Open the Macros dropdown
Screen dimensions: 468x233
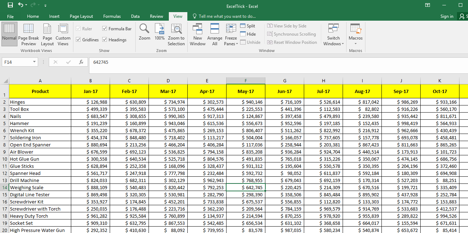[x=355, y=34]
